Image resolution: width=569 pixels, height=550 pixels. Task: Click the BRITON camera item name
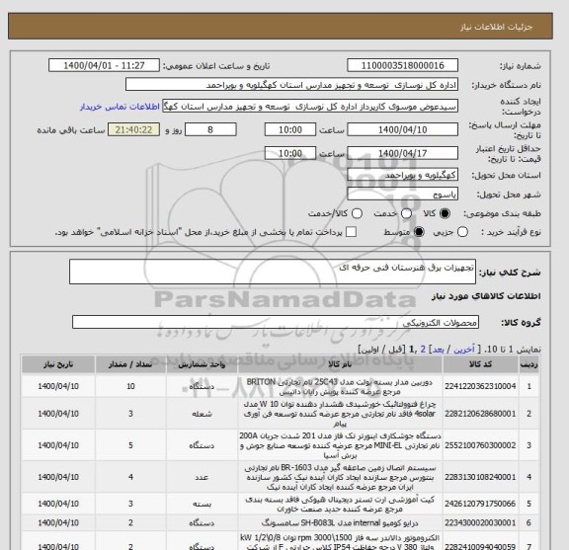(340, 387)
